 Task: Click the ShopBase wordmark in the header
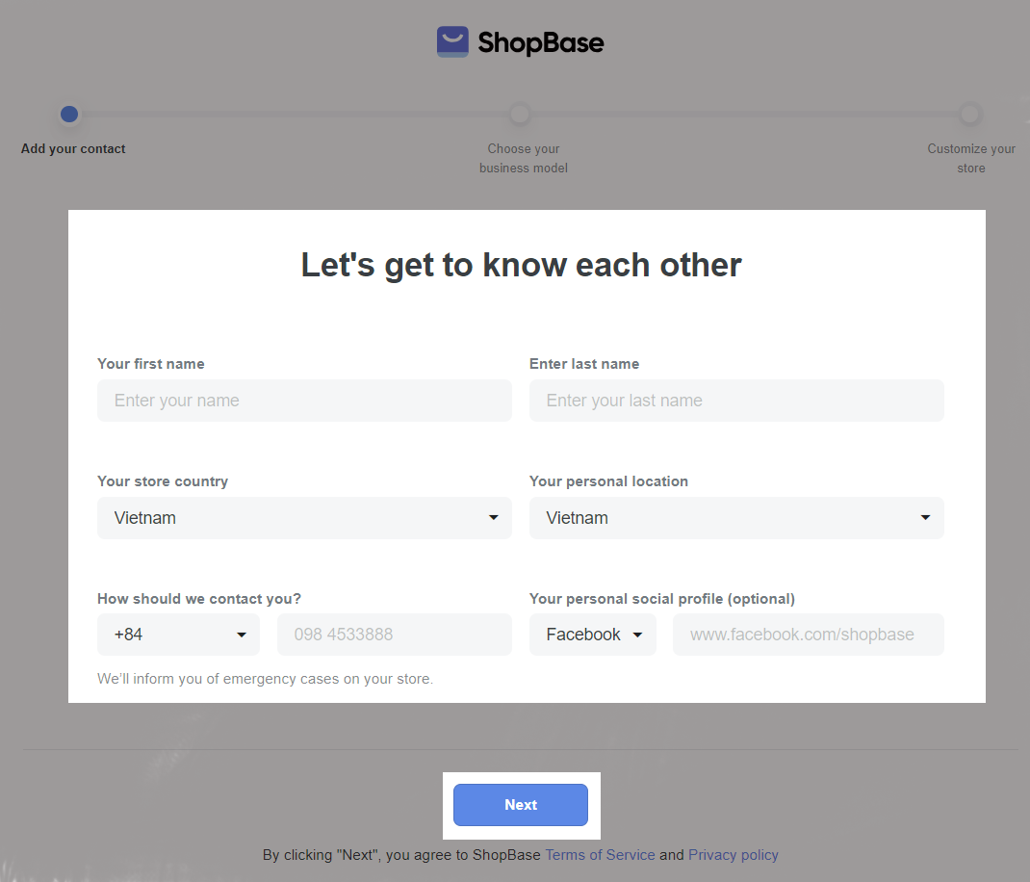(541, 43)
